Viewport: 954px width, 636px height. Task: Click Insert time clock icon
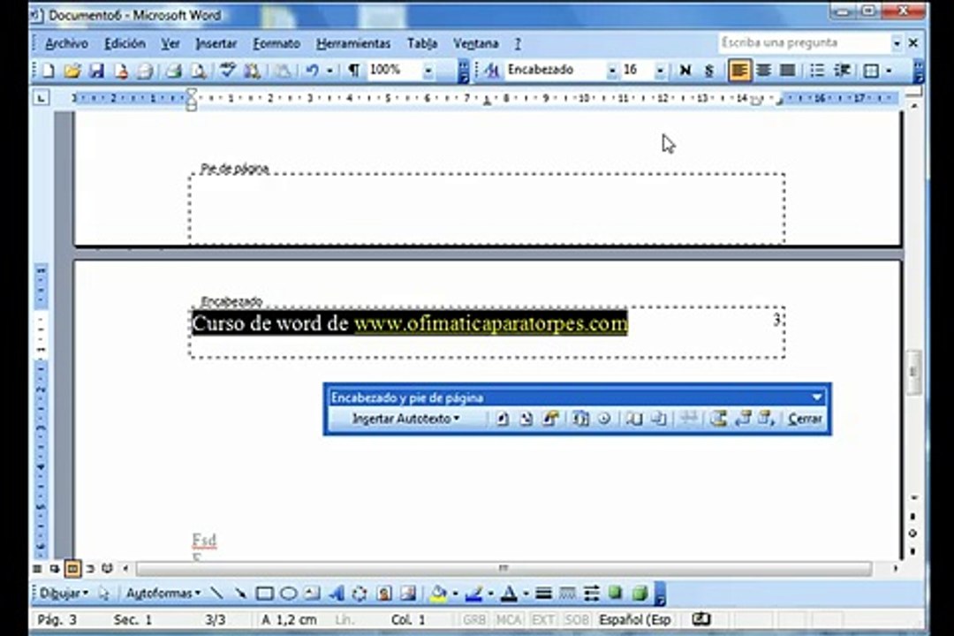(x=604, y=419)
